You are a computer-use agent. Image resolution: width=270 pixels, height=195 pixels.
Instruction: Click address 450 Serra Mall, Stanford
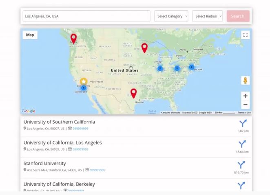[54, 170]
